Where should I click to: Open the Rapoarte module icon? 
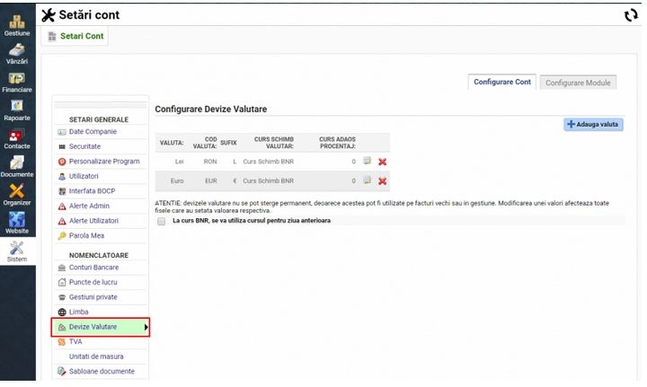click(17, 110)
